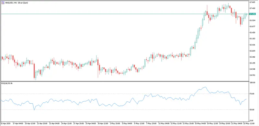Select the 15 May 04:00 time marker

pyautogui.click(x=200, y=123)
